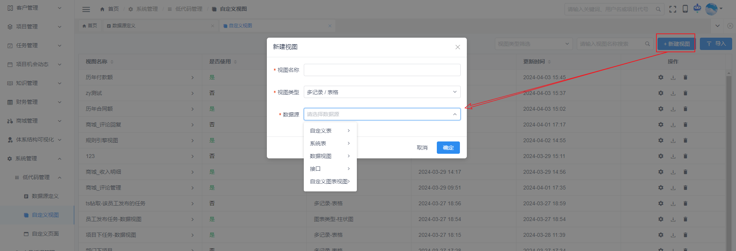This screenshot has height=251, width=736.
Task: Click 确定 button in dialog
Action: (448, 148)
